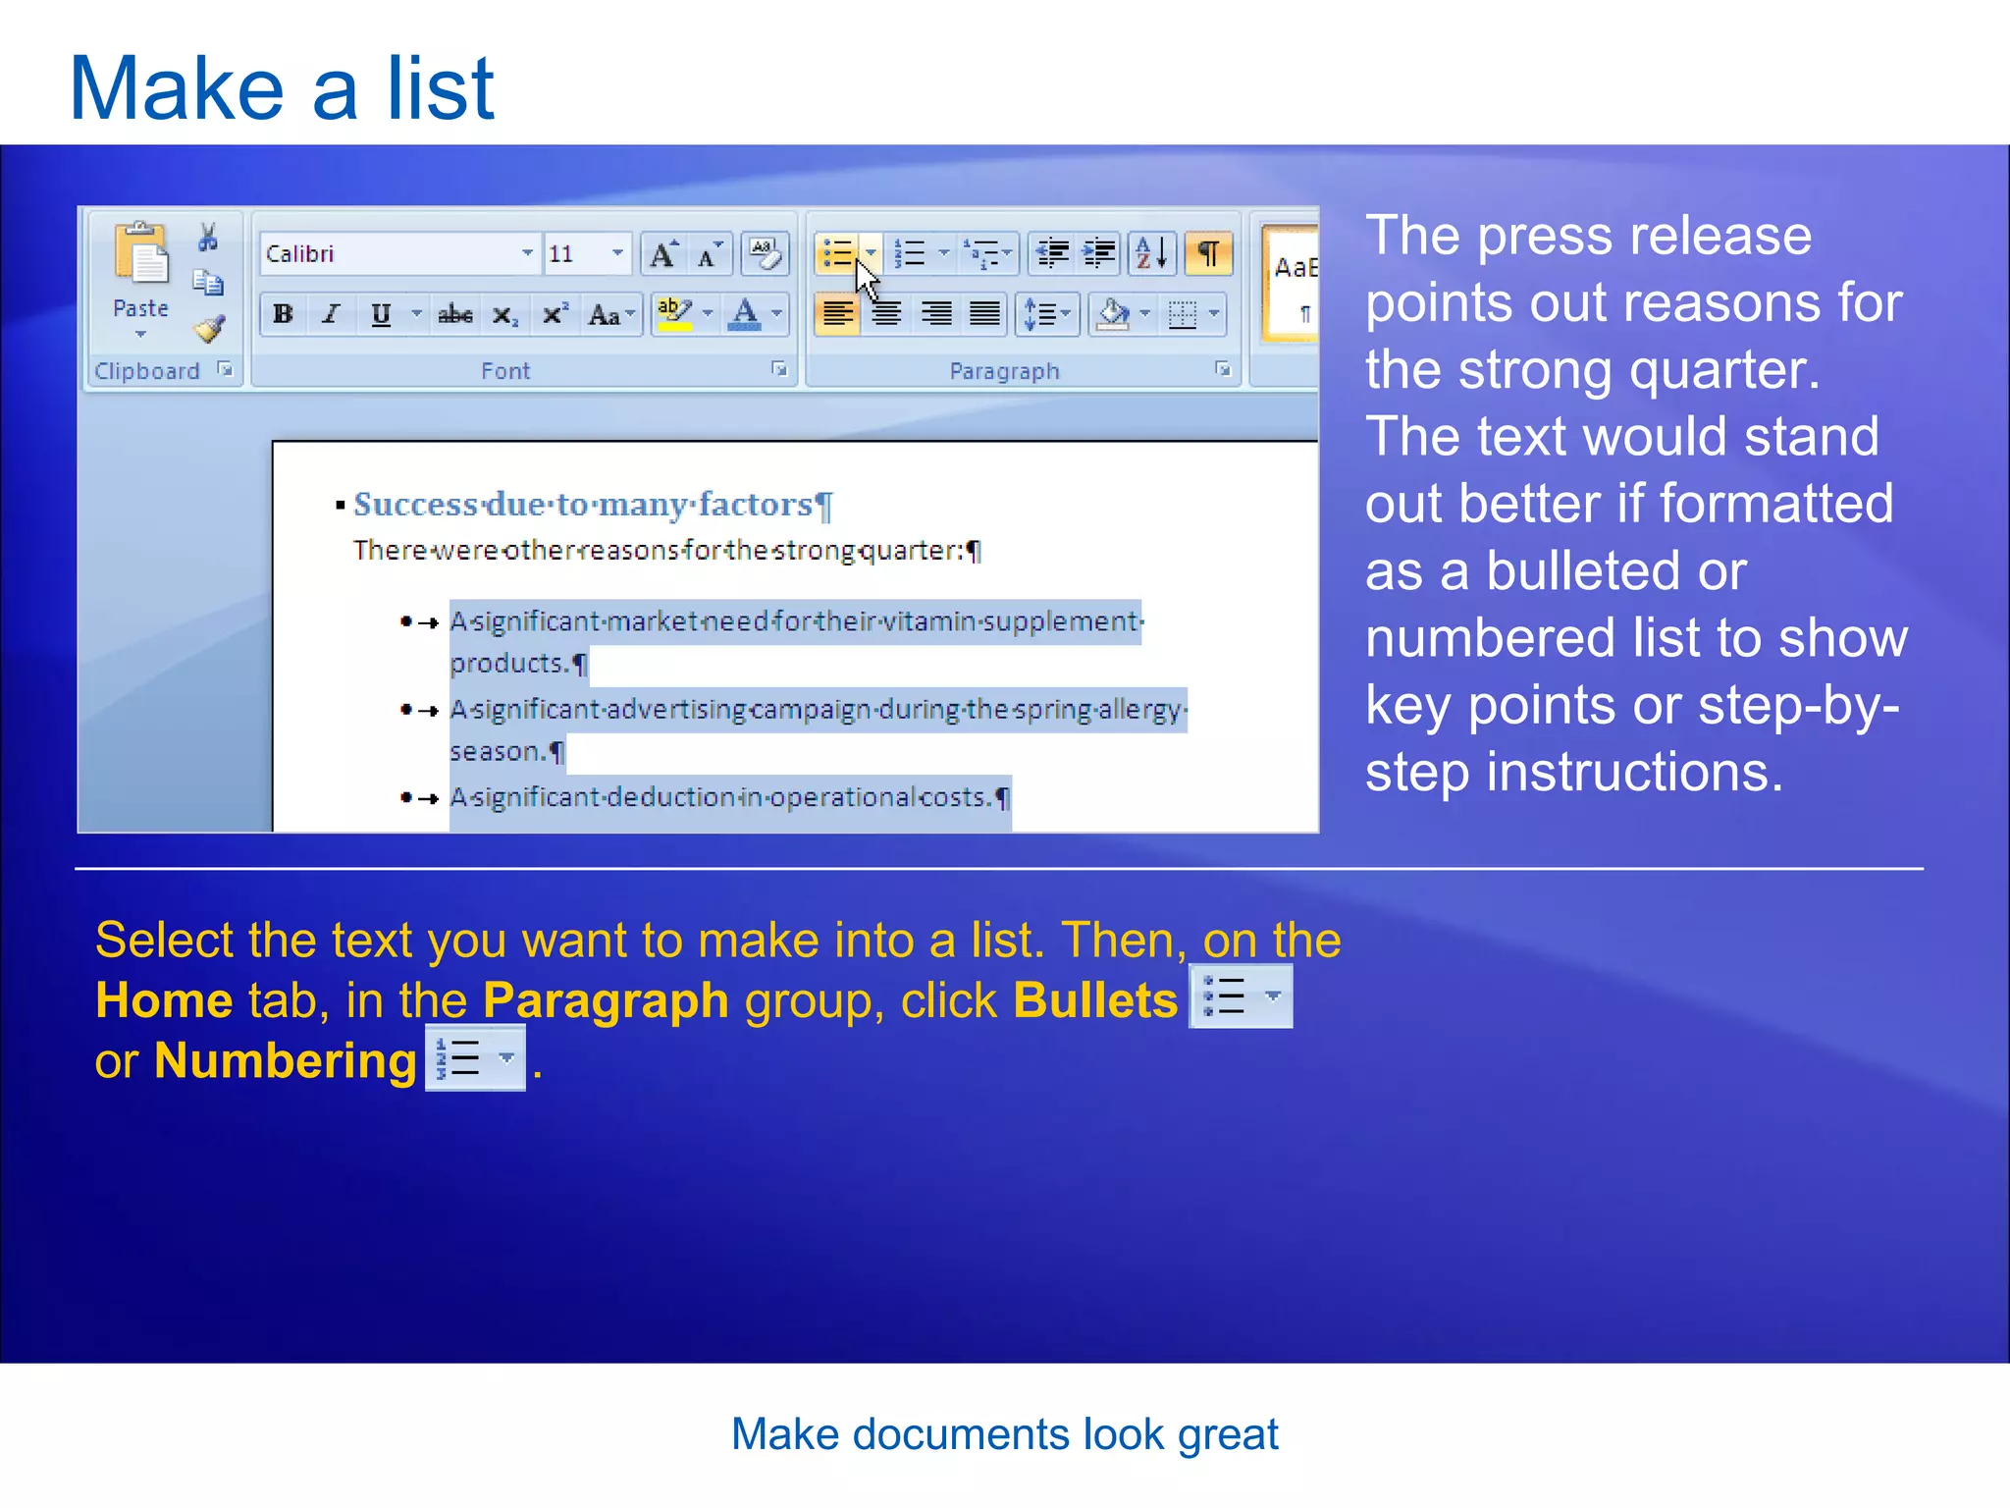
Task: Click the 'advertising campaign' bullet text
Action: pos(819,729)
